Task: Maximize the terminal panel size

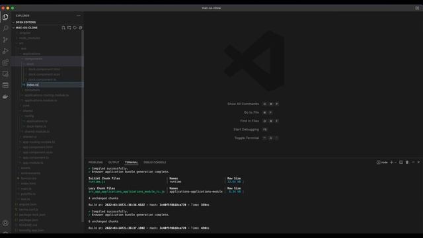Action: pos(413,163)
